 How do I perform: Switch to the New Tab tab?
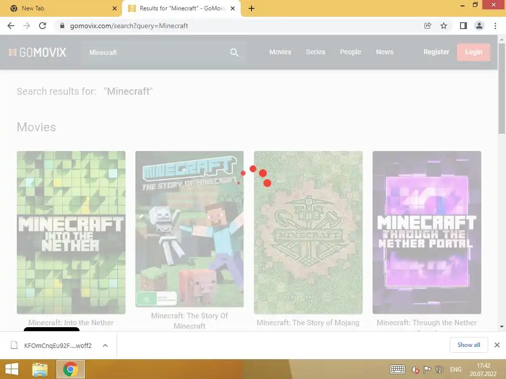(x=61, y=8)
